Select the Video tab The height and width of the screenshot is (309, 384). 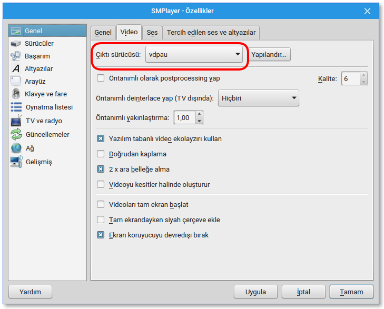[x=129, y=32]
